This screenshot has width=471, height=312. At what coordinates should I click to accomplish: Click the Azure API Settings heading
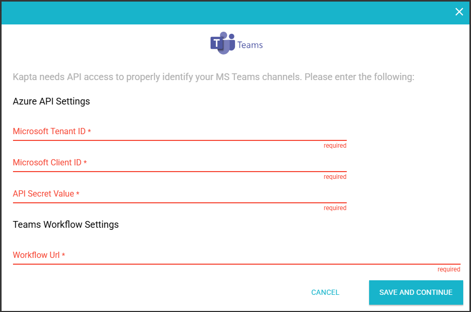[x=51, y=101]
